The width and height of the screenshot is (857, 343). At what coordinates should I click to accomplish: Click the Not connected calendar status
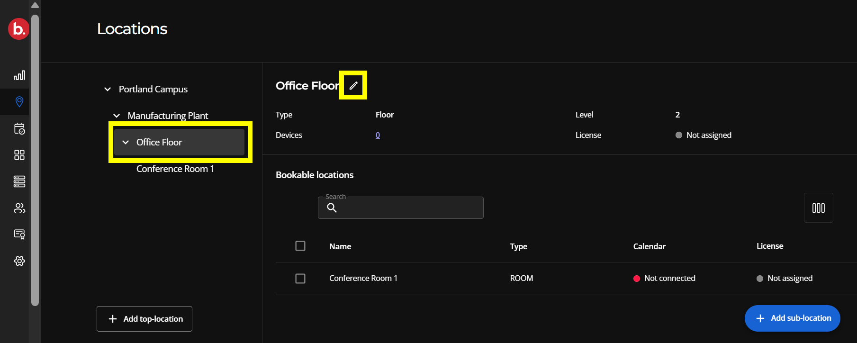pyautogui.click(x=664, y=278)
